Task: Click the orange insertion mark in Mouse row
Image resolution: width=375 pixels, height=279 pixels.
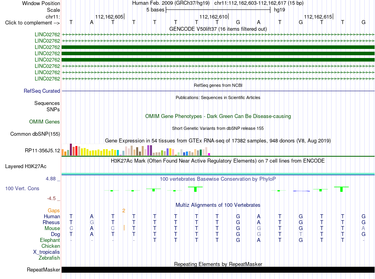Action: pos(124,228)
